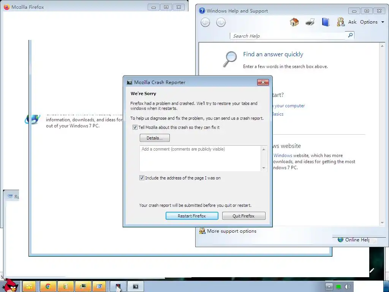The height and width of the screenshot is (292, 389).
Task: Print the help topic using printer icon
Action: click(x=310, y=22)
